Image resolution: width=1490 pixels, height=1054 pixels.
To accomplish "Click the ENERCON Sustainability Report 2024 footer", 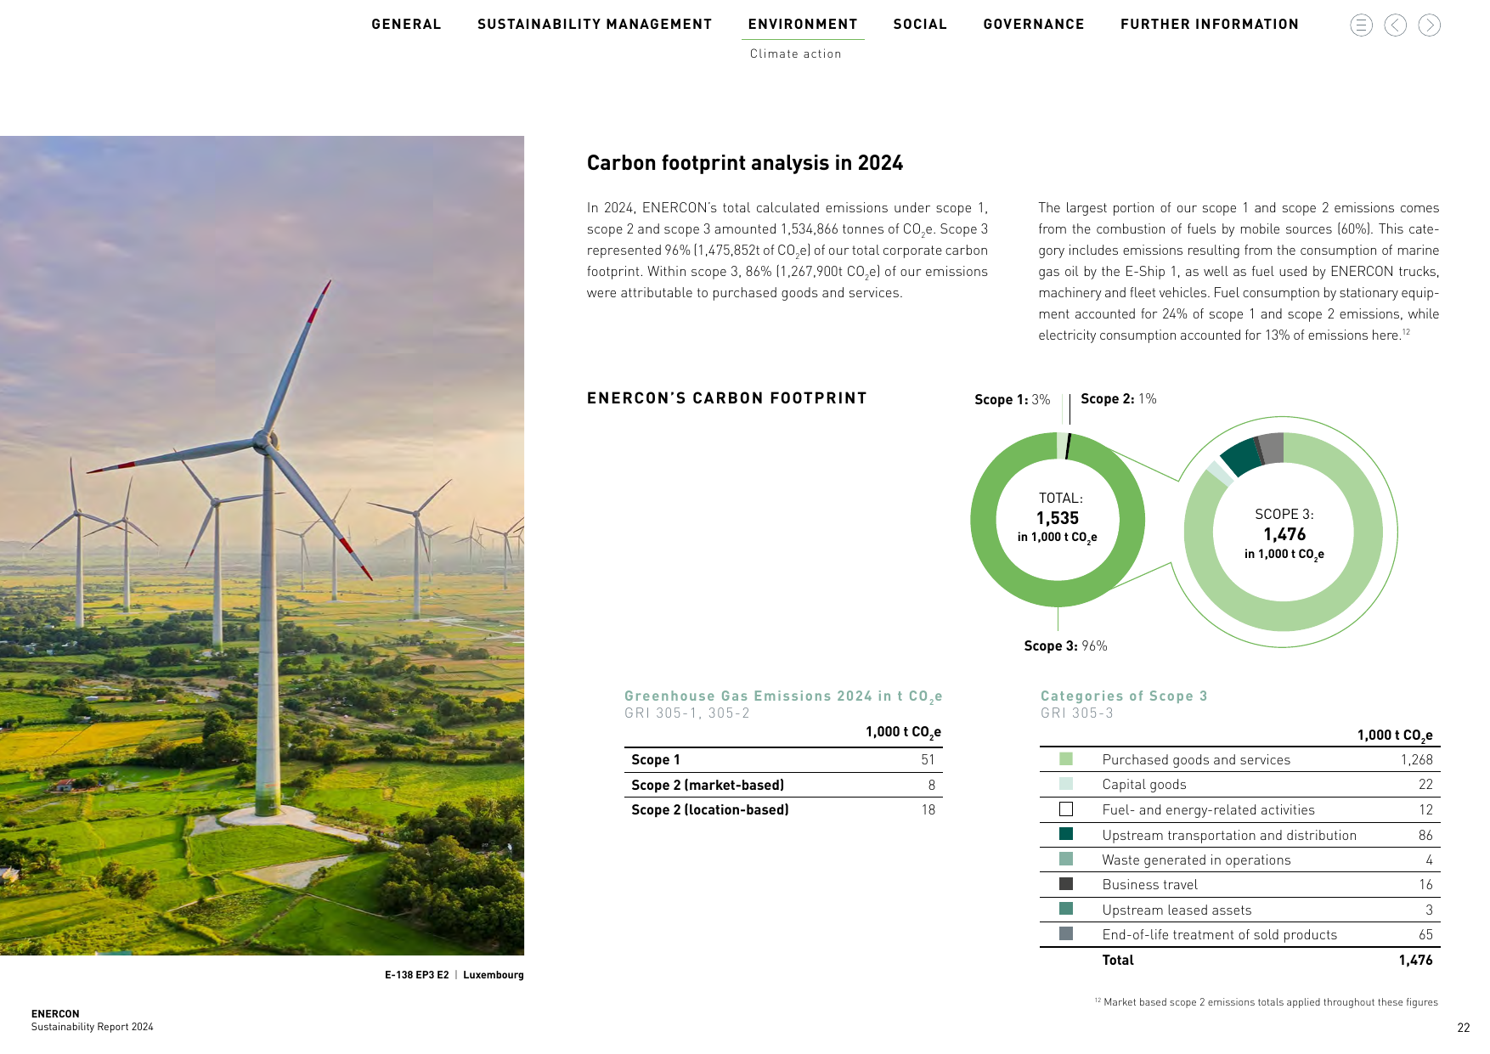I will click(93, 1020).
